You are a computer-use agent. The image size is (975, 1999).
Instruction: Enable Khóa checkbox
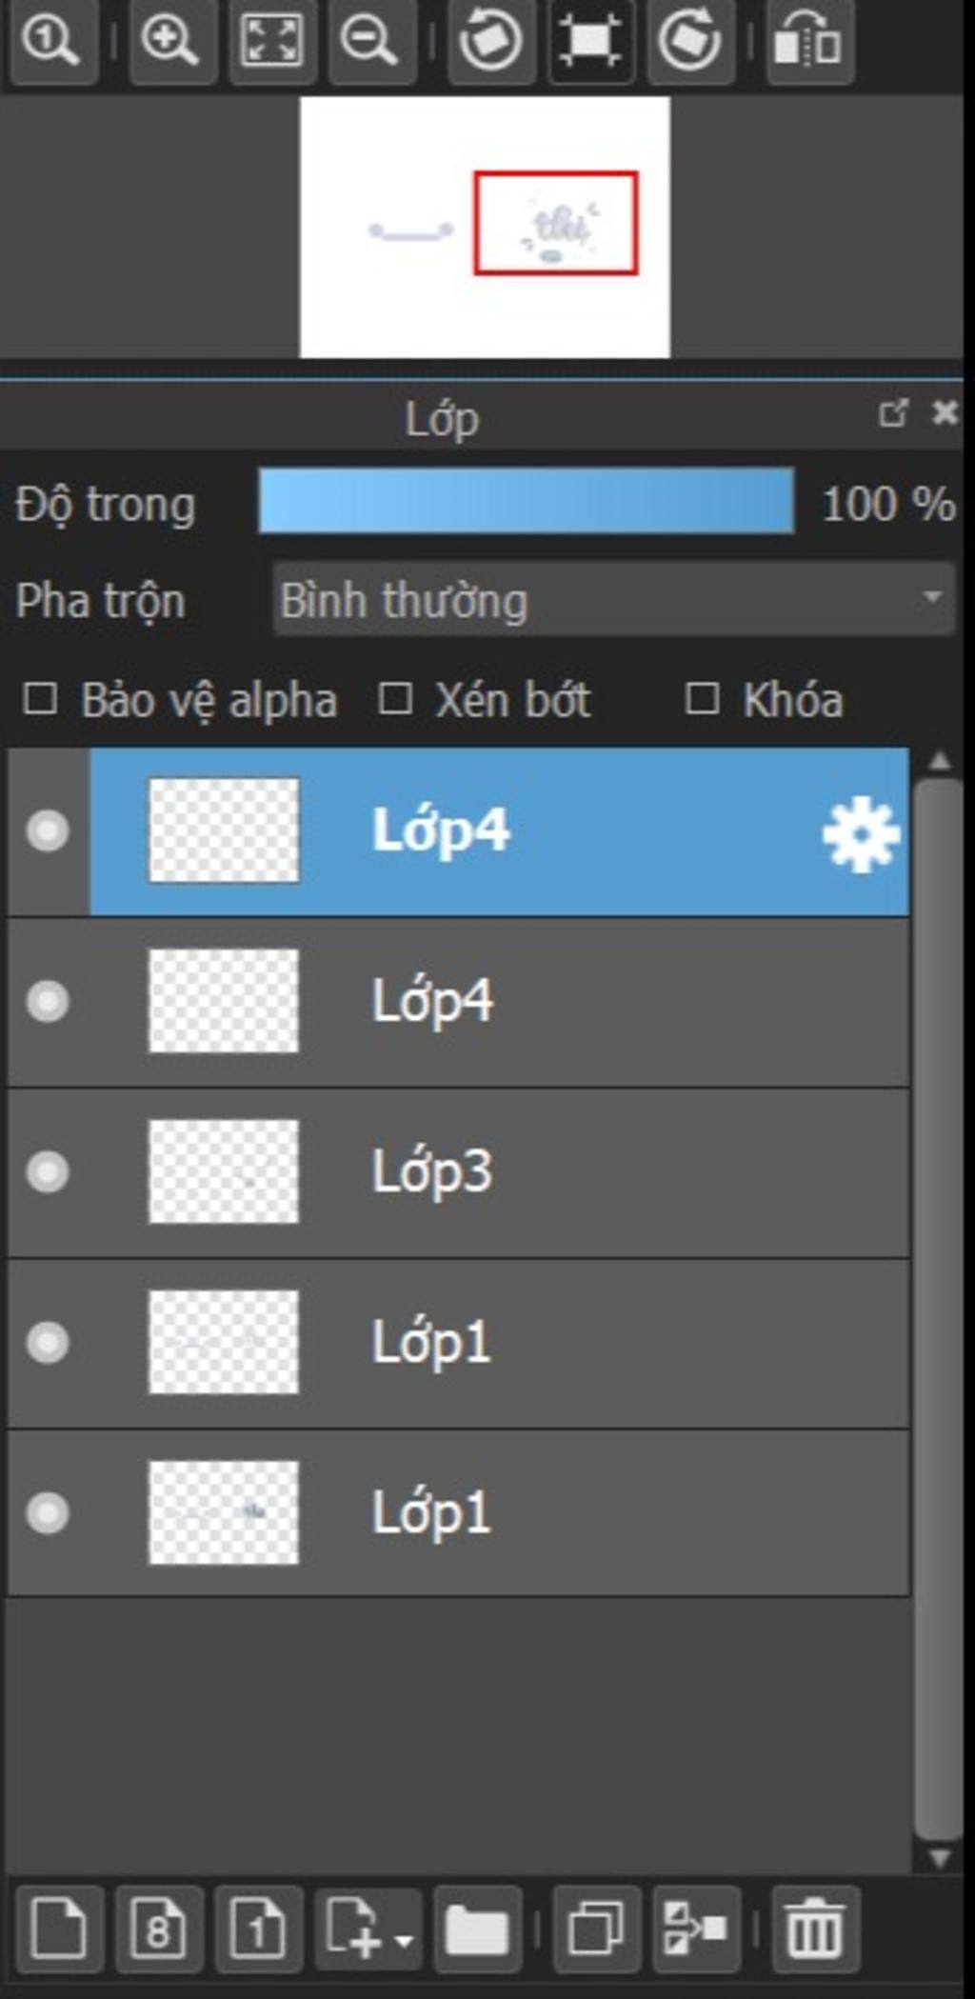click(702, 698)
